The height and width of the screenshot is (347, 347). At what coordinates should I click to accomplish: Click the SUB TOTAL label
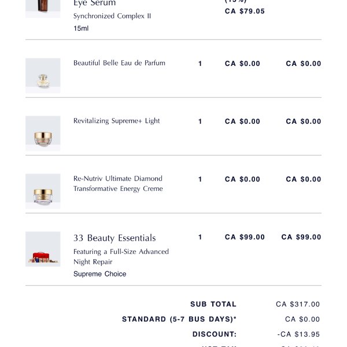[213, 304]
